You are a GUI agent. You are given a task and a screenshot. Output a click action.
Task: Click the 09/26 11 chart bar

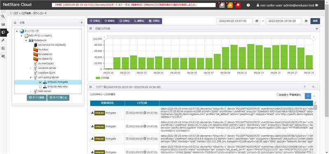click(242, 58)
